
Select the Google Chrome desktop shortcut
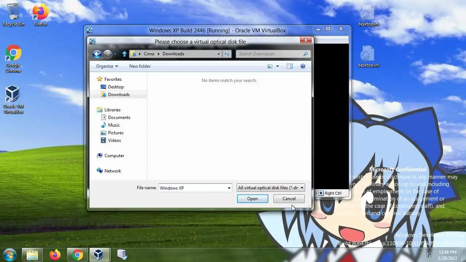coord(13,59)
